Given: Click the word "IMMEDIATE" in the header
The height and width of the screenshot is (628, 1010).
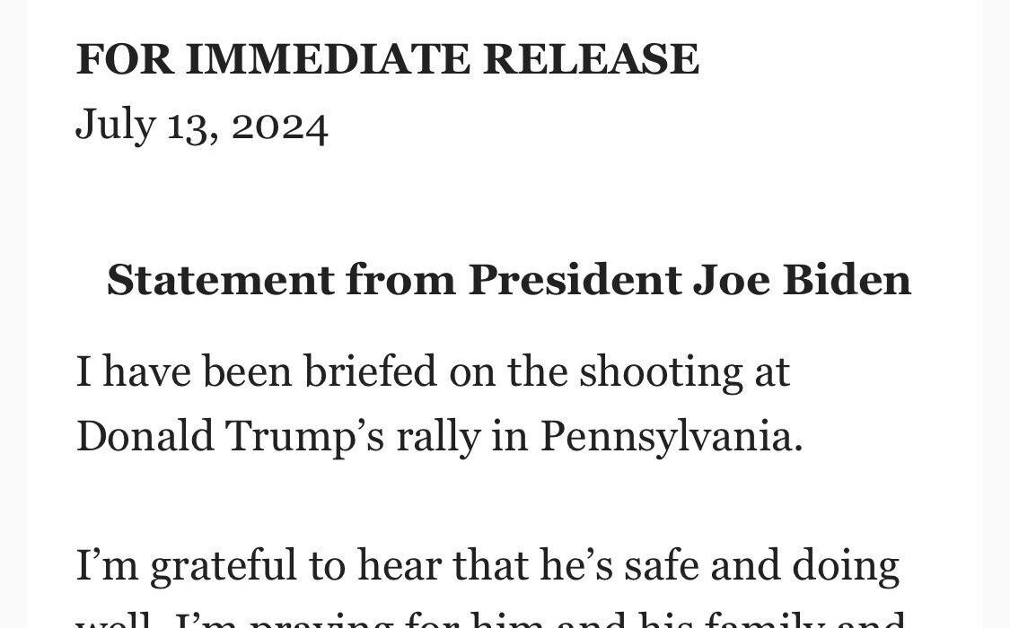Looking at the screenshot, I should click(328, 59).
